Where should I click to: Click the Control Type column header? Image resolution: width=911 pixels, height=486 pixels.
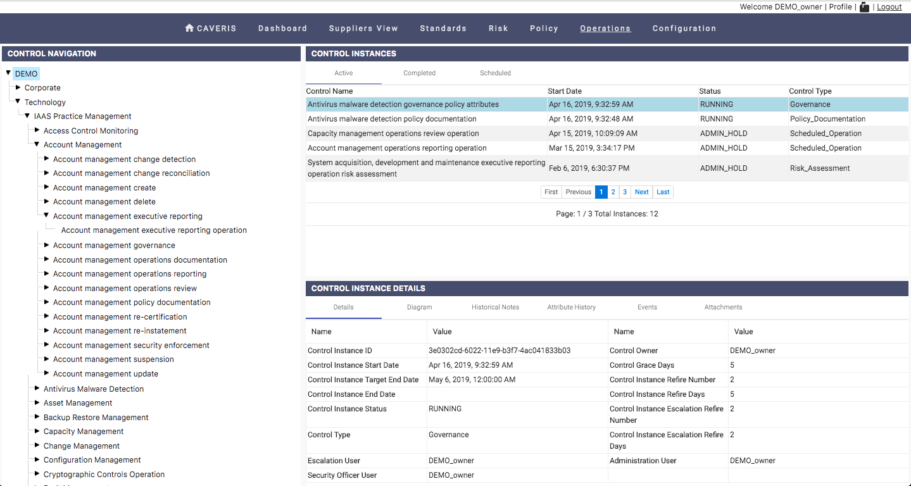pyautogui.click(x=810, y=91)
